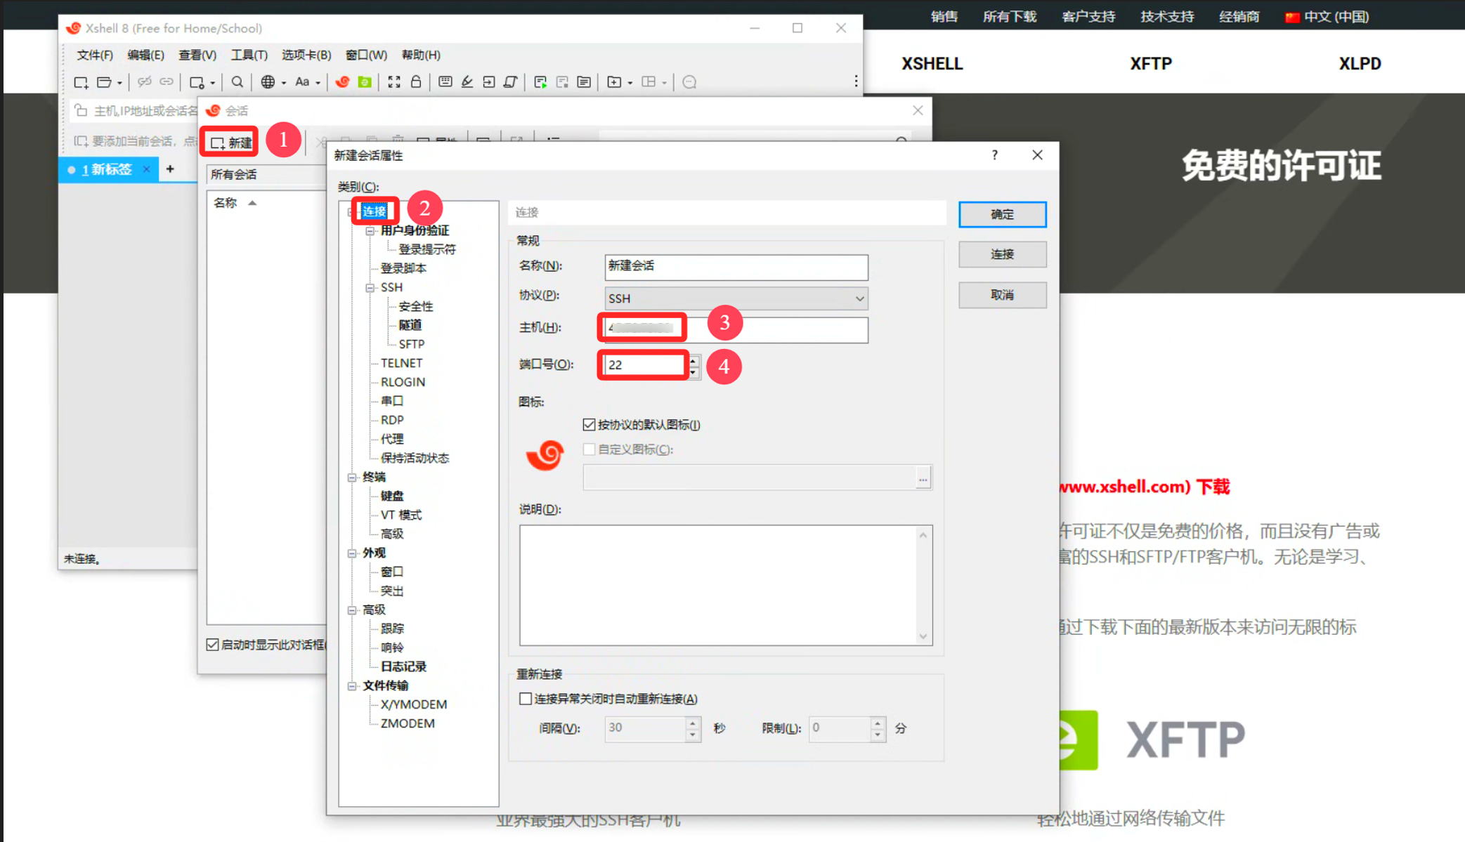
Task: Enable auto reconnect on abnormal close checkbox
Action: [x=526, y=699]
